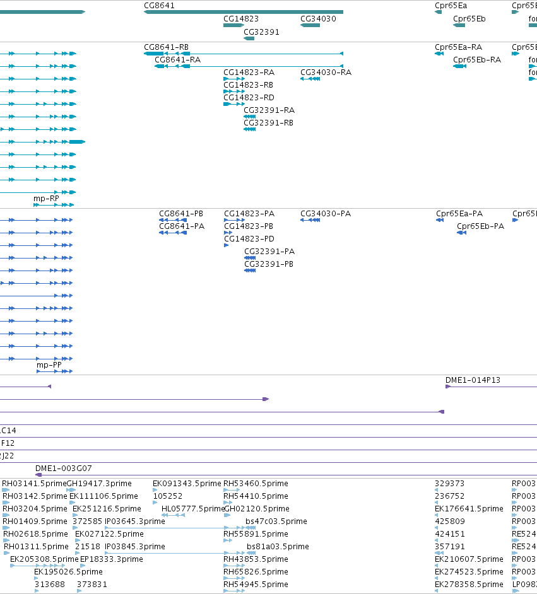This screenshot has width=537, height=594.
Task: Open EST entry 329373
Action: coord(450,484)
